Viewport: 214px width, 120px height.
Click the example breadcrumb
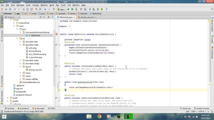coord(61,14)
